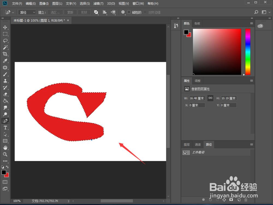The width and height of the screenshot is (273, 205).
Task: Click the hue spectrum slider
Action: pyautogui.click(x=248, y=52)
